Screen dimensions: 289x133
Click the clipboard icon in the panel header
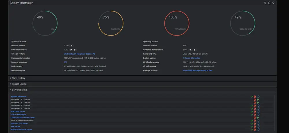click(269, 3)
